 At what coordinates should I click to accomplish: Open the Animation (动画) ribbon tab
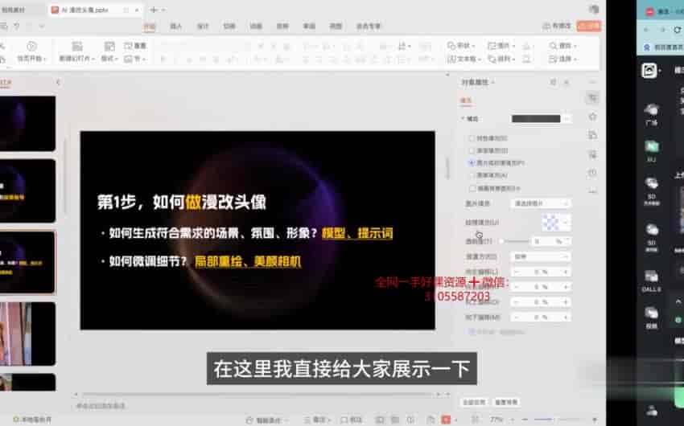point(256,27)
